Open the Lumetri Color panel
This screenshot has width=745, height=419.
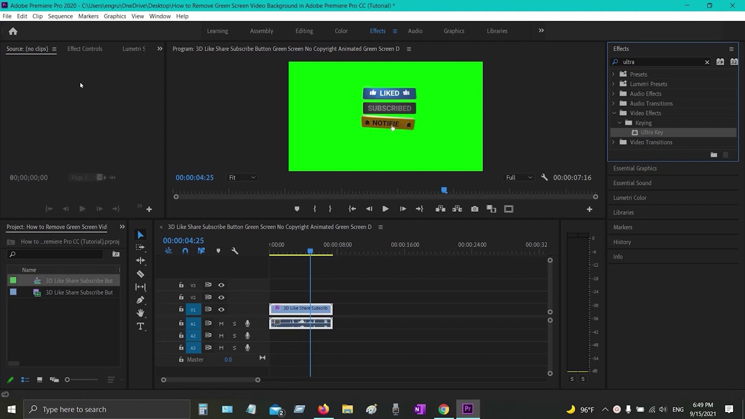tap(630, 198)
